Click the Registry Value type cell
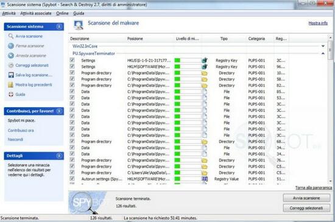This screenshot has width=335, height=222. 227,179
